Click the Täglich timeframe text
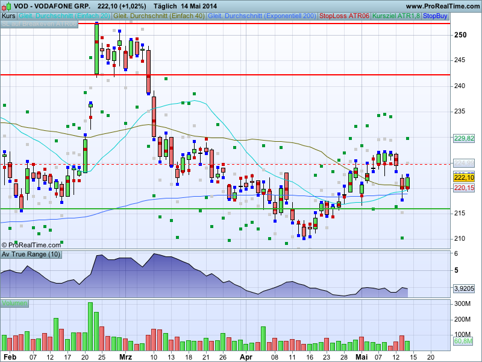The width and height of the screenshot is (482, 362). 165,6
